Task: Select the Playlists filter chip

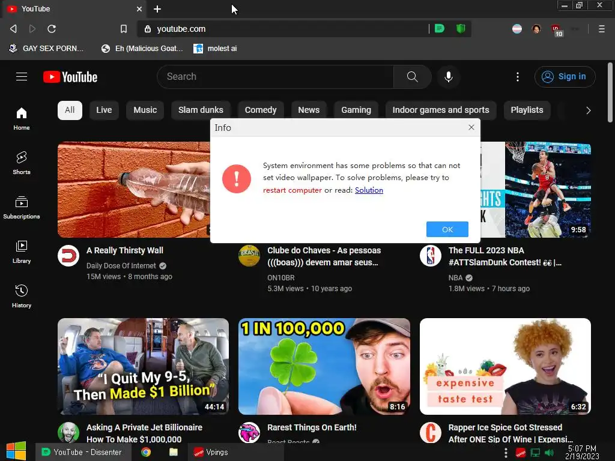Action: pyautogui.click(x=527, y=110)
